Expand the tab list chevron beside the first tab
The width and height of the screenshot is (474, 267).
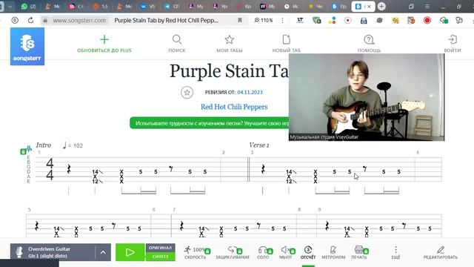(10, 7)
